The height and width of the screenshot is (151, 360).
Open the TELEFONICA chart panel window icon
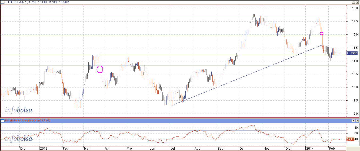tap(2, 2)
